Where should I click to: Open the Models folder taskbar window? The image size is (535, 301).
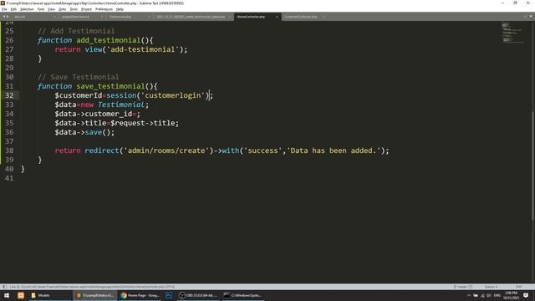49,295
